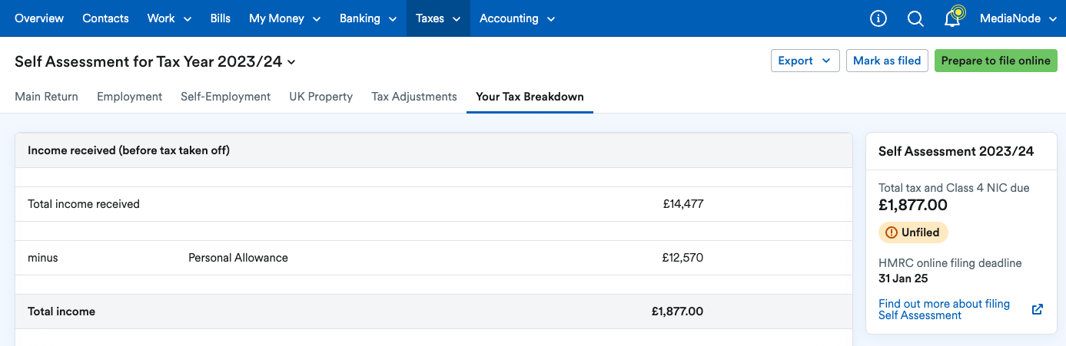Click the Personal Allowance label

coord(238,258)
